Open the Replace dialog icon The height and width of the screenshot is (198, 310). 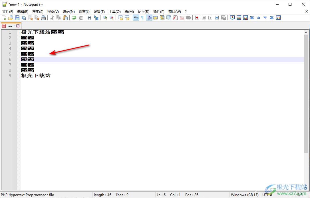pyautogui.click(x=96, y=18)
